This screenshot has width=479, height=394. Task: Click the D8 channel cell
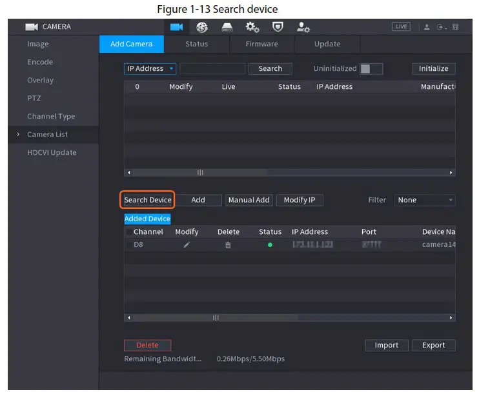pyautogui.click(x=138, y=245)
